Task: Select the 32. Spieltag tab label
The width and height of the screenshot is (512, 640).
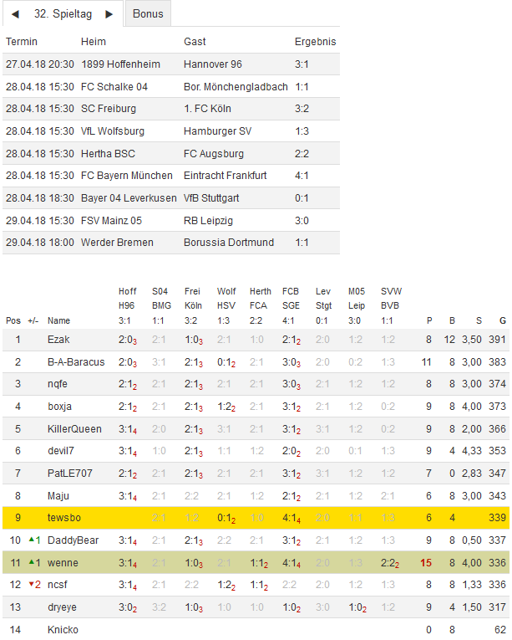Action: tap(63, 14)
